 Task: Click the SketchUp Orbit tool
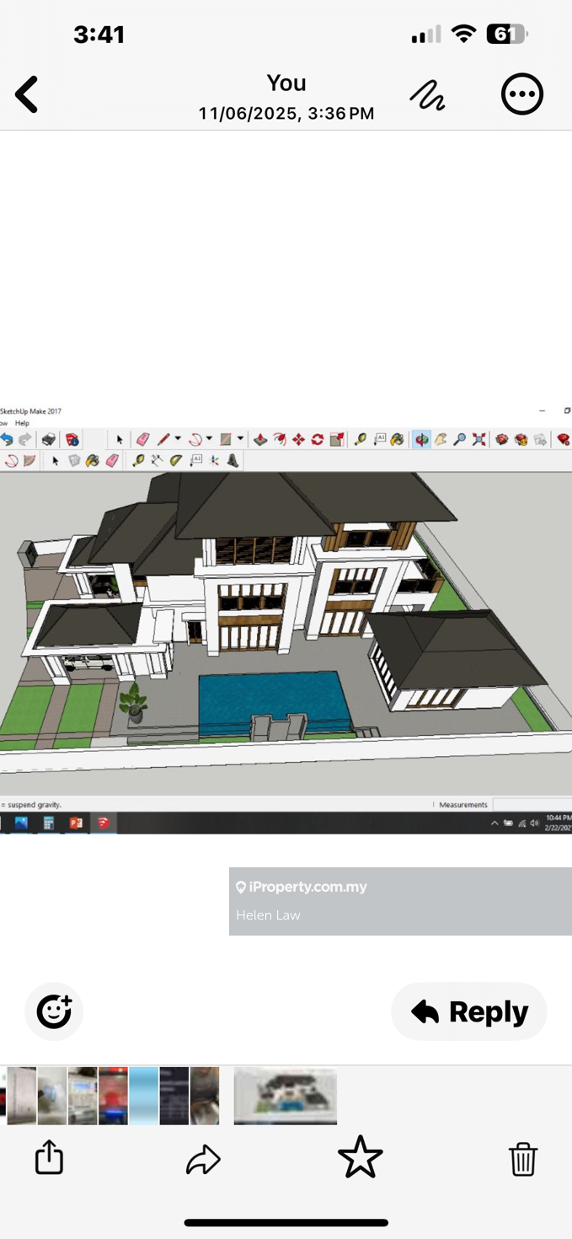tap(420, 439)
